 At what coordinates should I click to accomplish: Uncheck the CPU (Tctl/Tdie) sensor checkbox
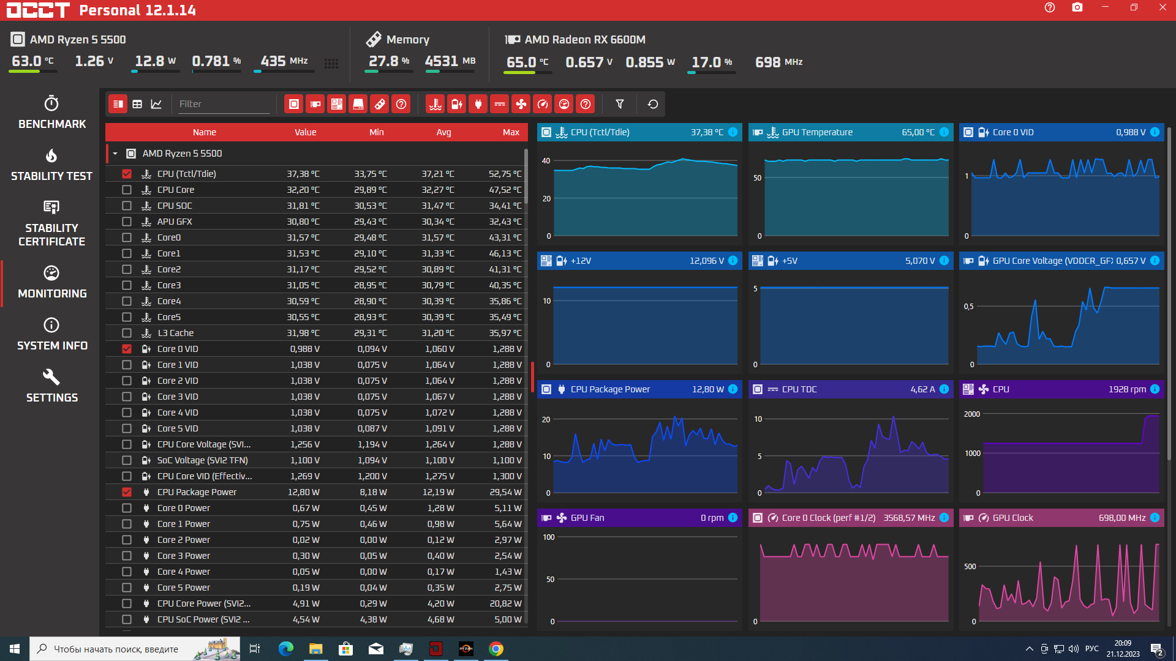pos(127,174)
